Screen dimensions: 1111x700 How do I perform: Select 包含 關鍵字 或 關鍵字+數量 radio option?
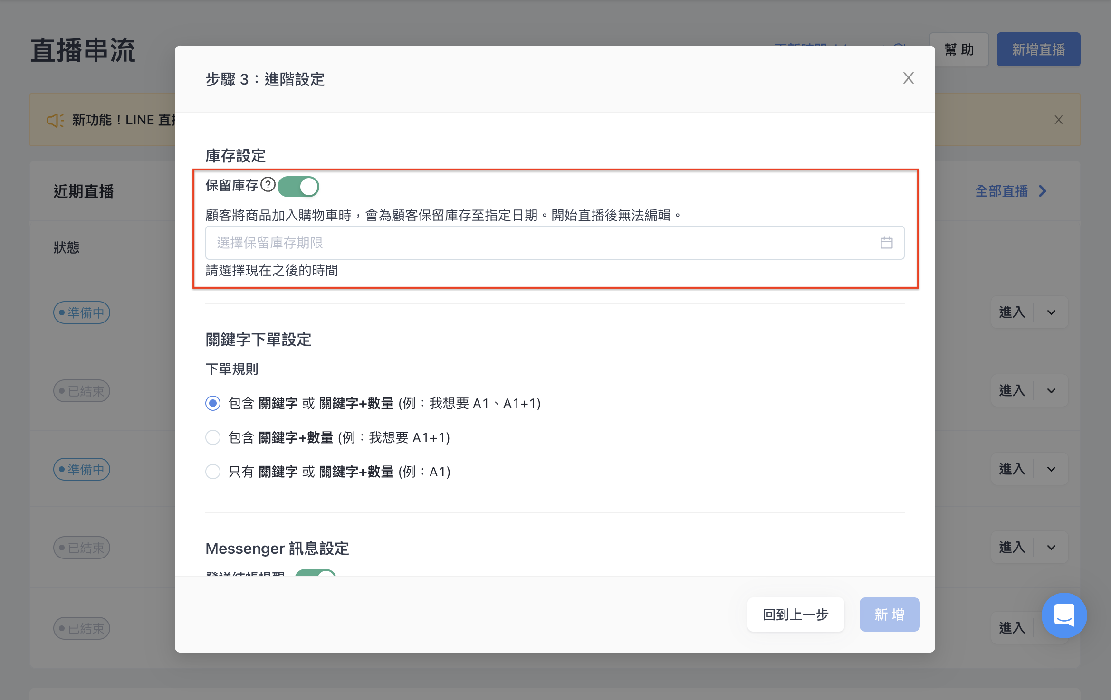[x=213, y=403]
